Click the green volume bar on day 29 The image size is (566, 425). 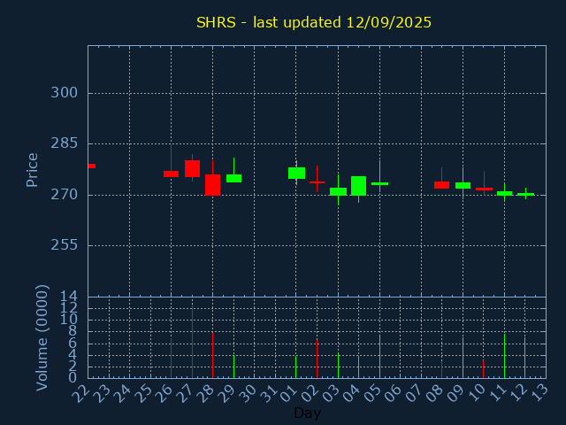[233, 367]
